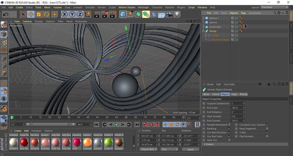Open the Simulate menu
The image size is (293, 156).
tap(90, 8)
